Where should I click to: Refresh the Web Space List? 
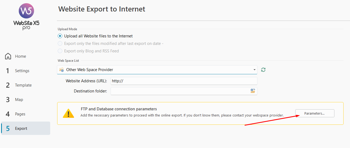263,70
